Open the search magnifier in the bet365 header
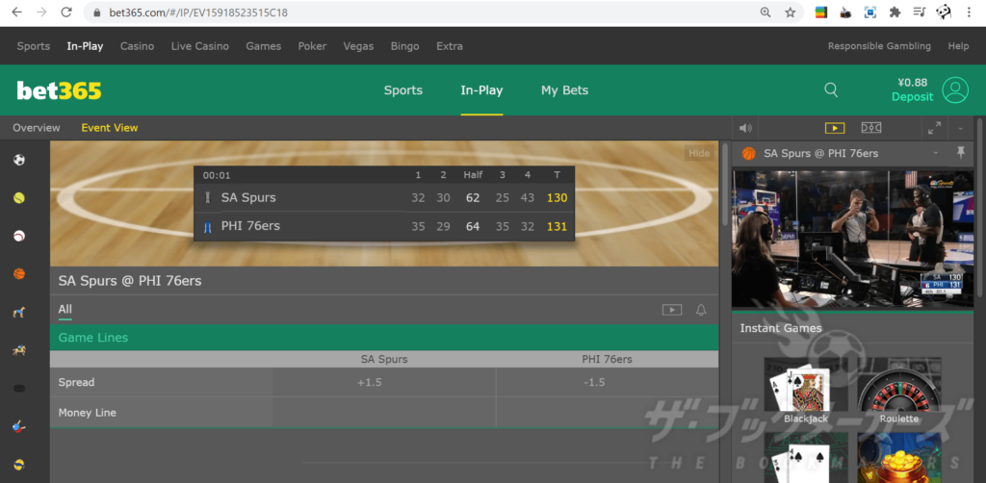This screenshot has height=483, width=986. coord(831,89)
